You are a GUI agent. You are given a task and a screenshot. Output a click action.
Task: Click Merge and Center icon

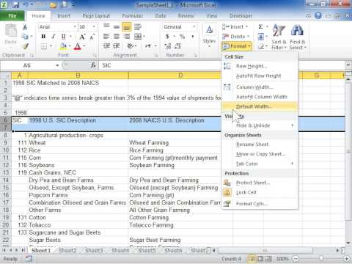[x=138, y=37]
